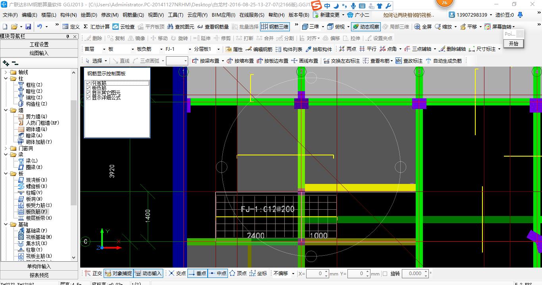Viewport: 542px width, 285px height.
Task: Toggle 显示其它图元 checkbox
Action: click(x=88, y=93)
